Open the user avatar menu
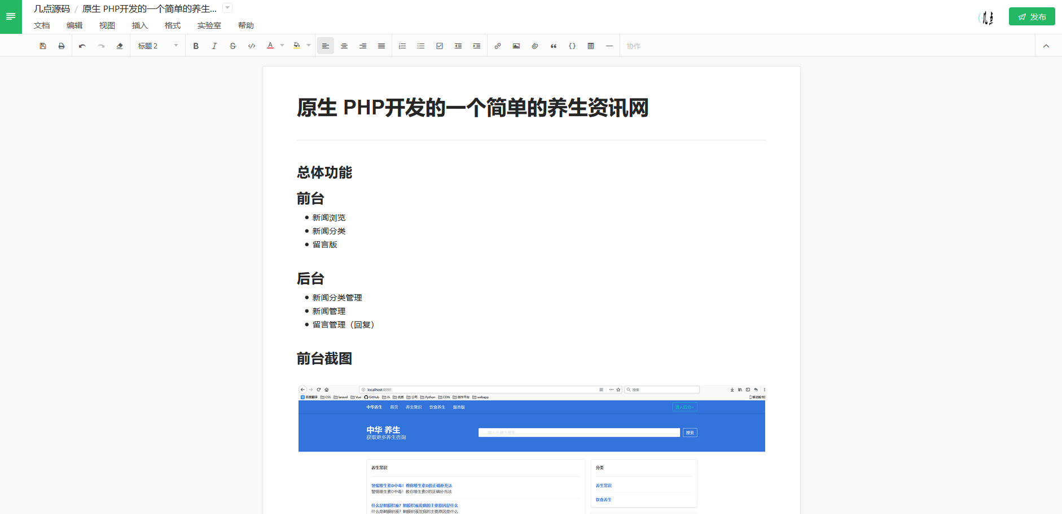The image size is (1062, 514). pyautogui.click(x=986, y=17)
